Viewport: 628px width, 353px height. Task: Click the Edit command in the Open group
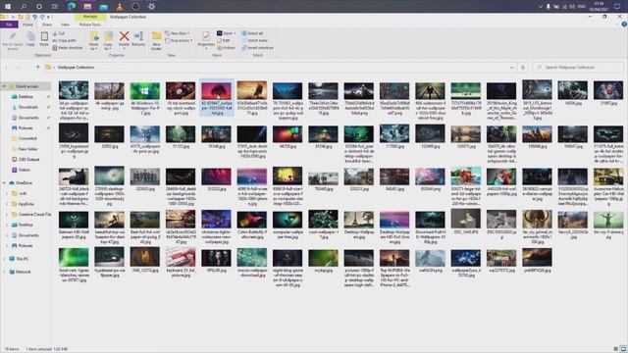224,40
